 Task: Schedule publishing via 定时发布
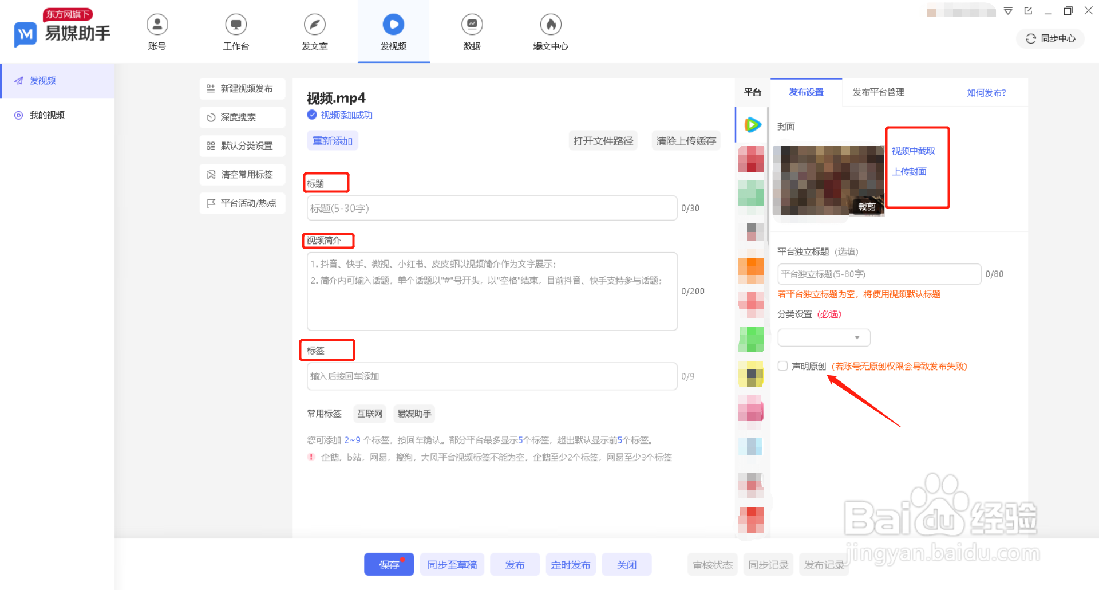(570, 564)
